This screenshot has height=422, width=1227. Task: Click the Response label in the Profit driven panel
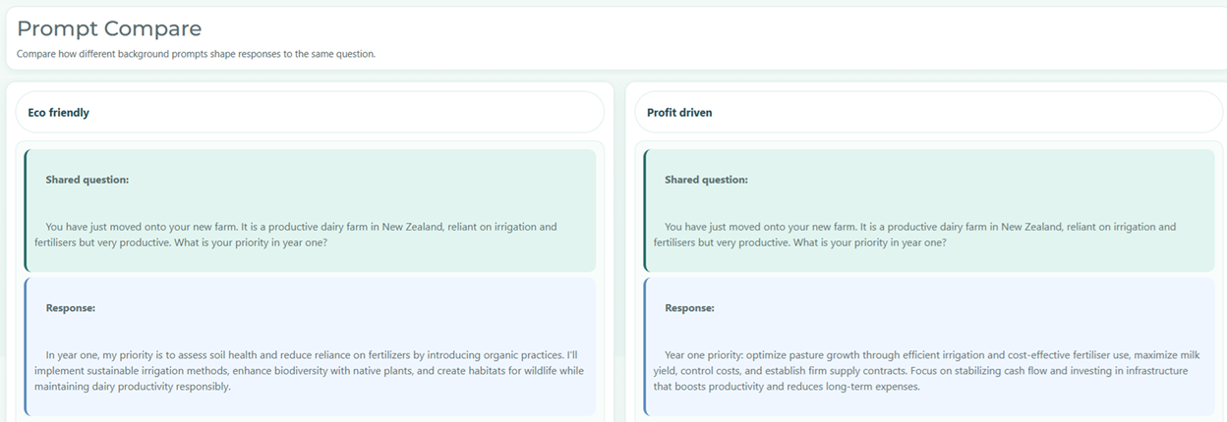coord(690,308)
